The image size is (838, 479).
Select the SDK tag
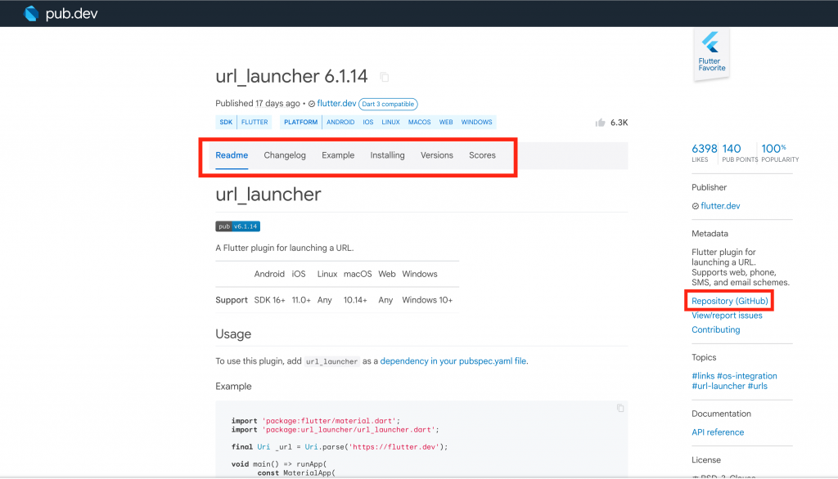point(226,123)
